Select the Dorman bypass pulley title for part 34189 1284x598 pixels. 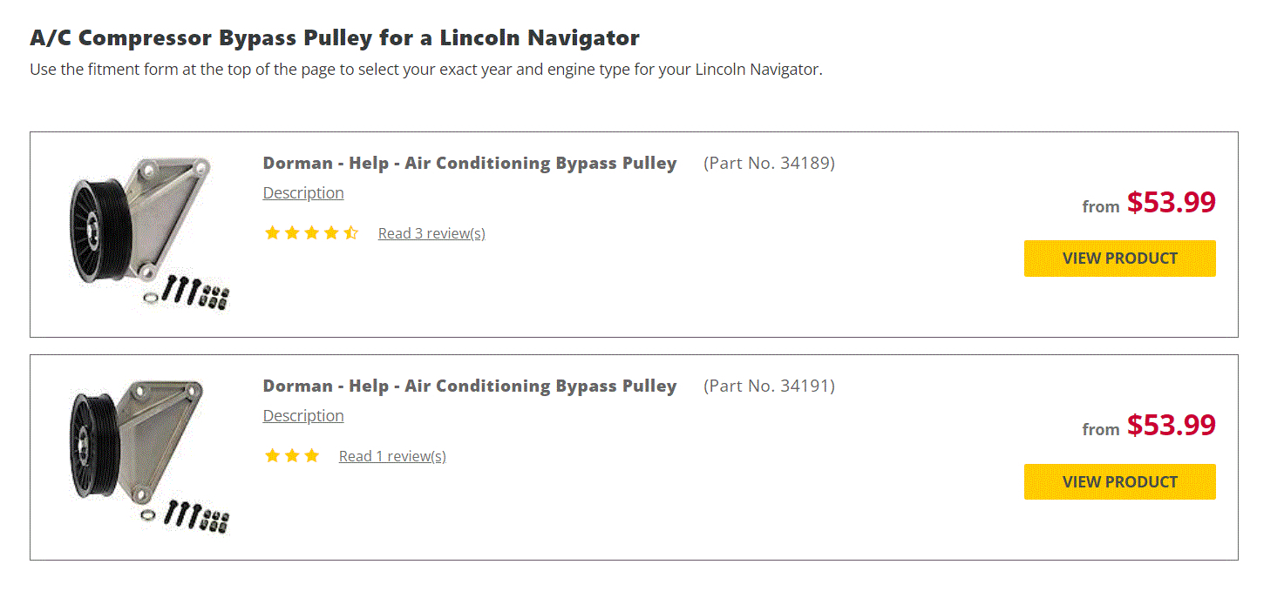tap(470, 164)
